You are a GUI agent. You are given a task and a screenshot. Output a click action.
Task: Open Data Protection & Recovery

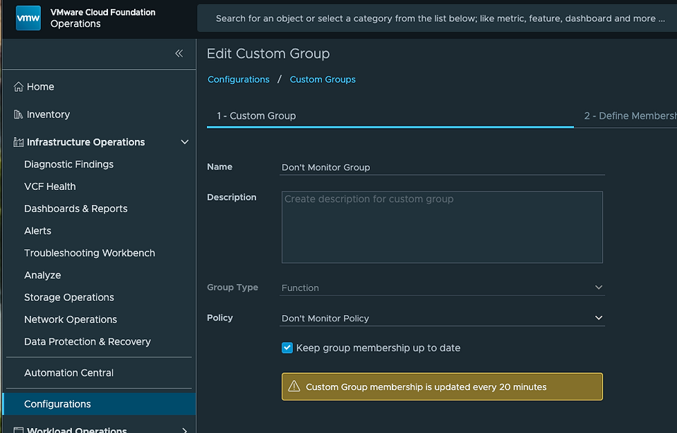click(x=88, y=342)
